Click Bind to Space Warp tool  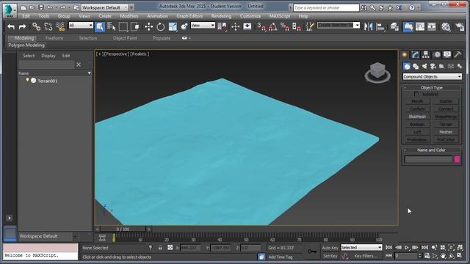point(60,26)
